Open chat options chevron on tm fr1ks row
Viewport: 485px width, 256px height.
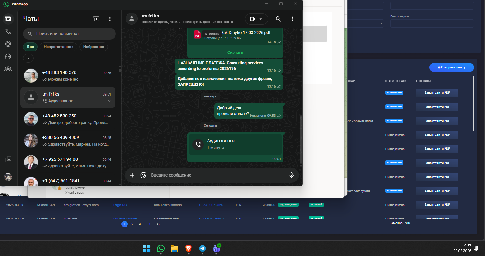coord(109,101)
